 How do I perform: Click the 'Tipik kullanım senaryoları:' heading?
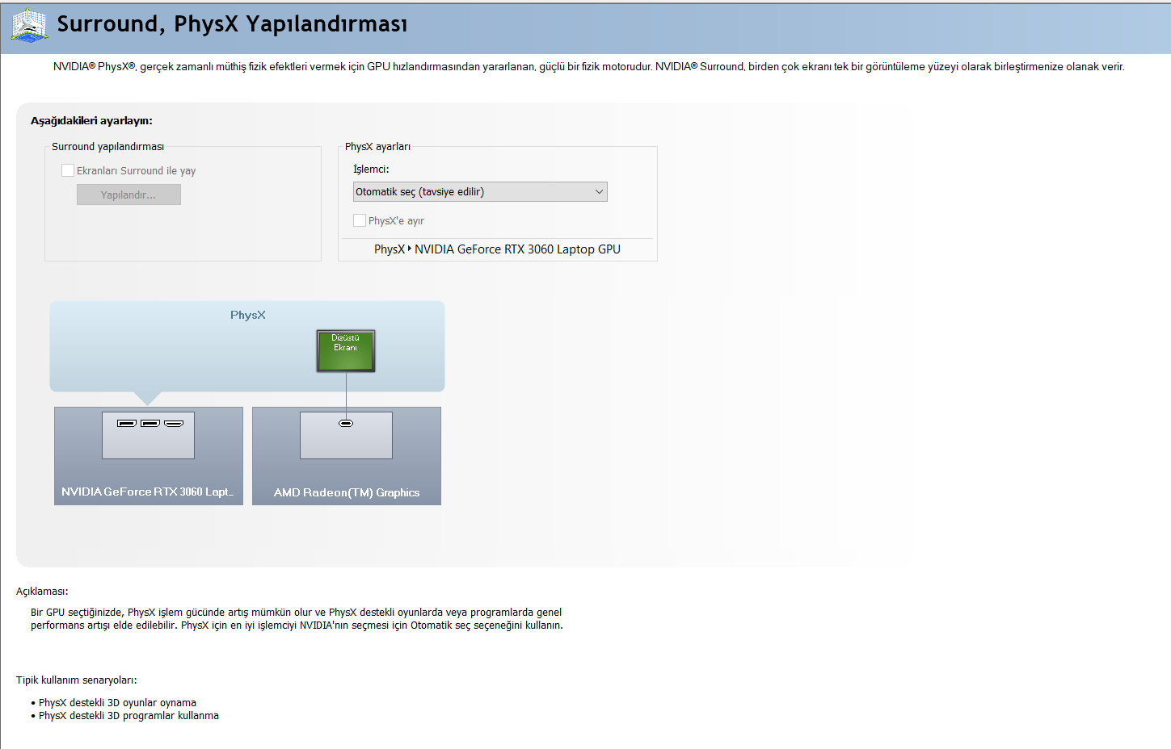click(77, 680)
